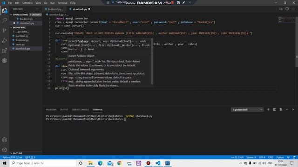
Task: Open the Source Control view
Action: point(5,30)
